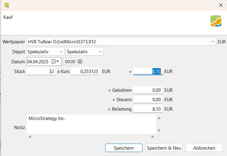The width and height of the screenshot is (227, 156).
Task: Click the Speichern & Neu button
Action: click(x=164, y=148)
